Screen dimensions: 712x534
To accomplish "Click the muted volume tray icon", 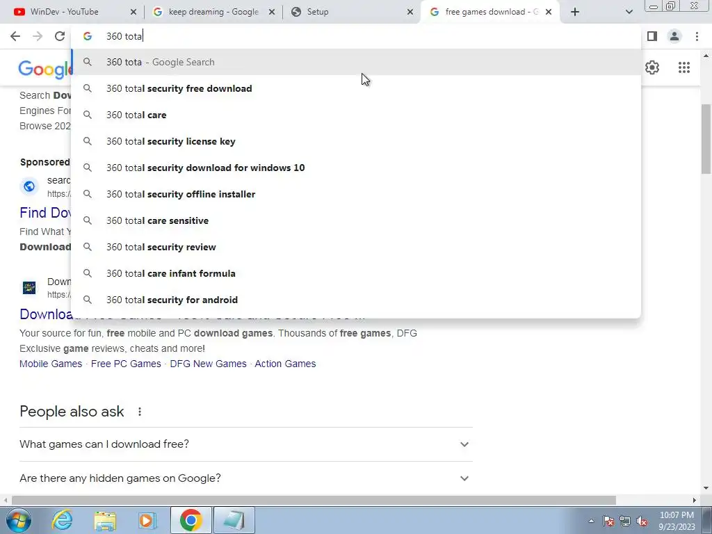I will (642, 521).
